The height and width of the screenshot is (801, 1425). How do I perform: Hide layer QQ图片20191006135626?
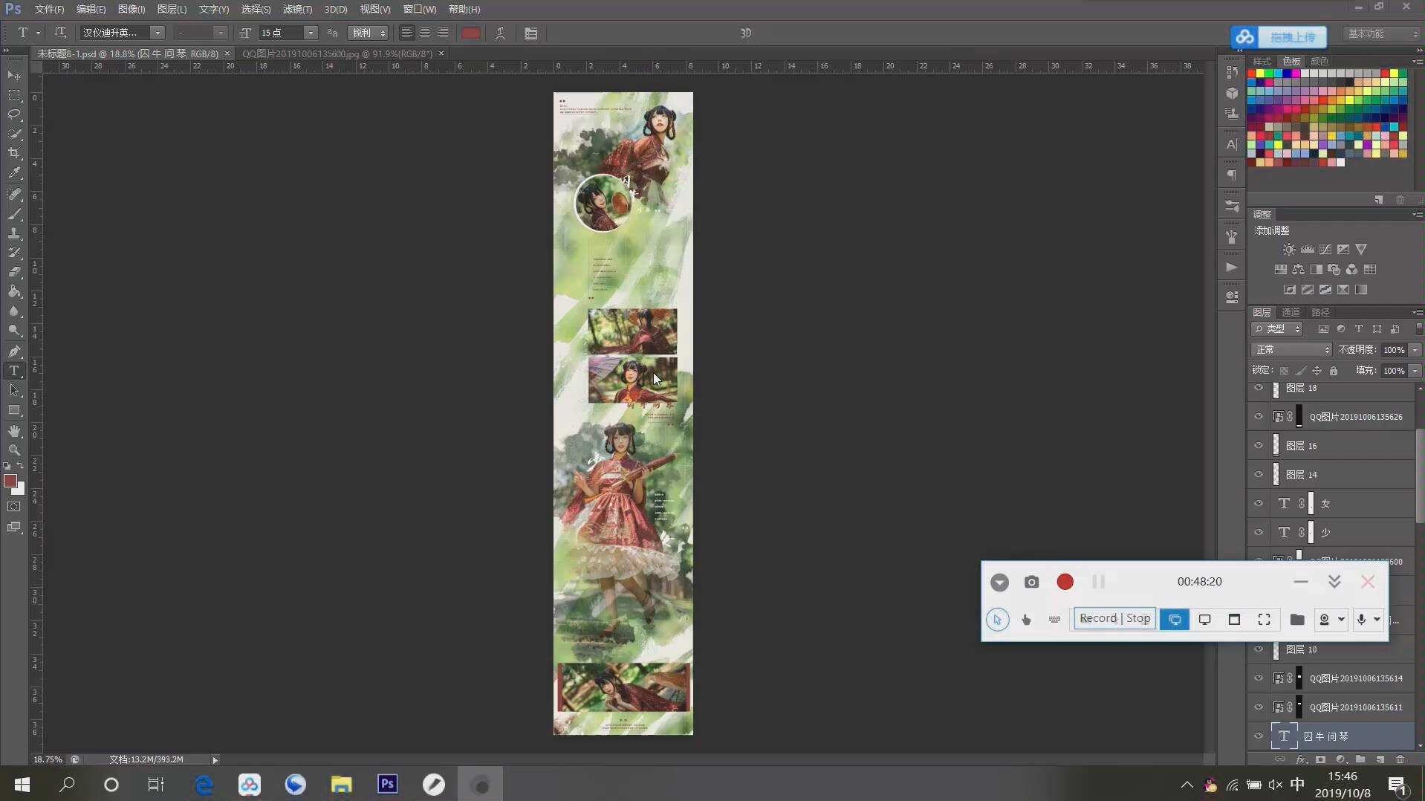coord(1259,417)
